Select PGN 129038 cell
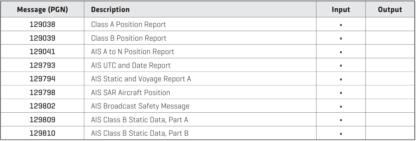The image size is (416, 141). click(x=42, y=25)
